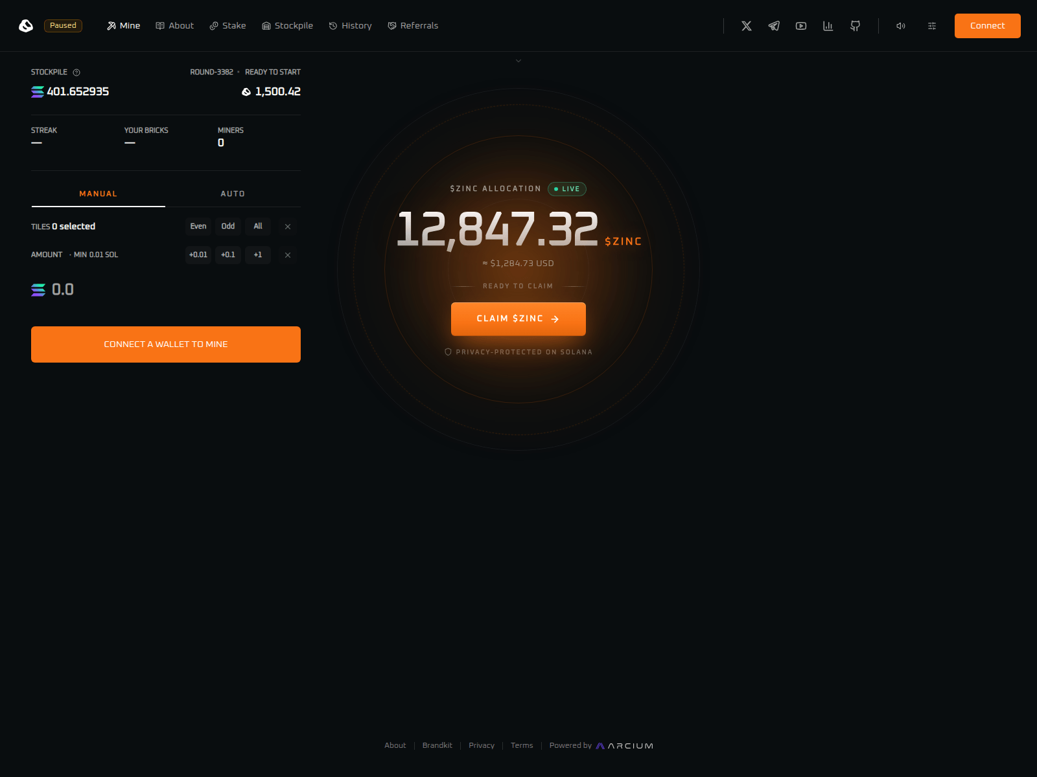Open the Stake nav item

227,26
